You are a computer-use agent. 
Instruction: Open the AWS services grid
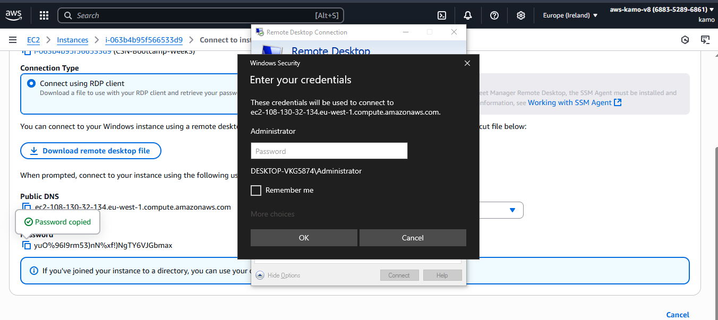tap(44, 15)
